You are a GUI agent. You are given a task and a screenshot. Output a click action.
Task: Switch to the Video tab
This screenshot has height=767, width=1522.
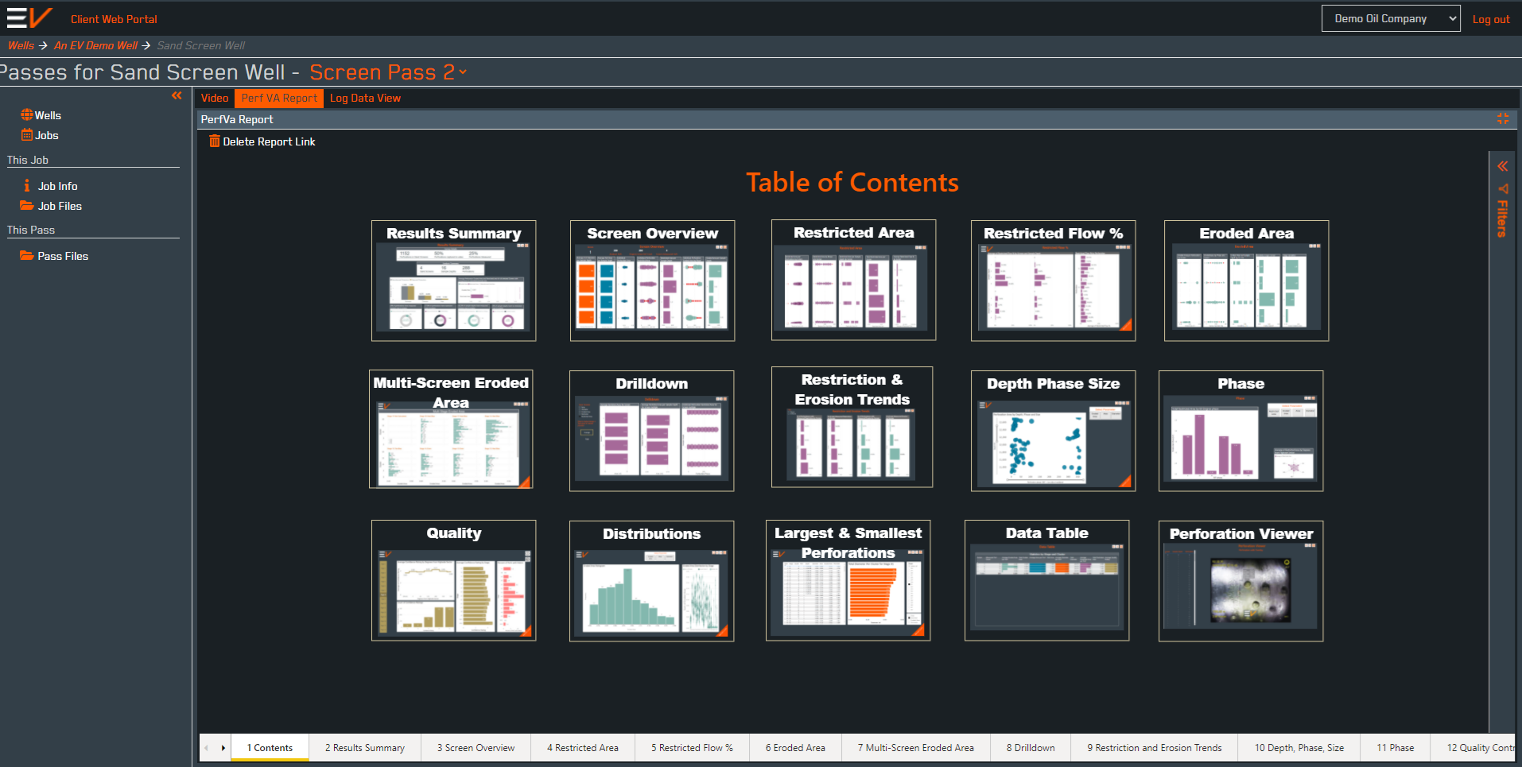tap(215, 98)
